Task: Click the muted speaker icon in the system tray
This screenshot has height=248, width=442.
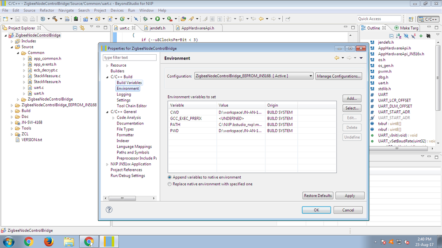Action: click(x=407, y=242)
